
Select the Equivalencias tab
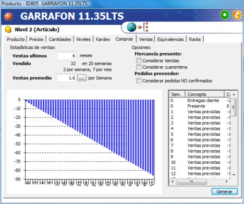click(x=170, y=40)
